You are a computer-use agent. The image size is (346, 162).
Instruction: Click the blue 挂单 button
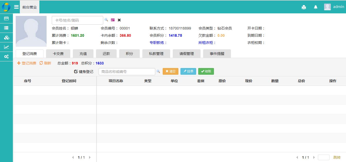pyautogui.click(x=188, y=71)
